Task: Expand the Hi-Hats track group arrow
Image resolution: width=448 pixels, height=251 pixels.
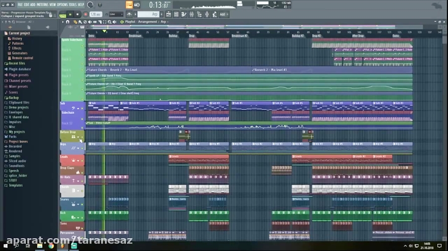Action: 78,181
